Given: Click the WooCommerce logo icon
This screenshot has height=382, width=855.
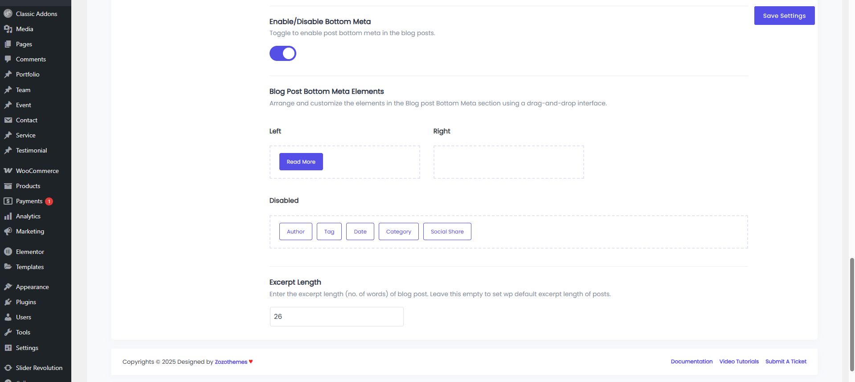Looking at the screenshot, I should [8, 171].
